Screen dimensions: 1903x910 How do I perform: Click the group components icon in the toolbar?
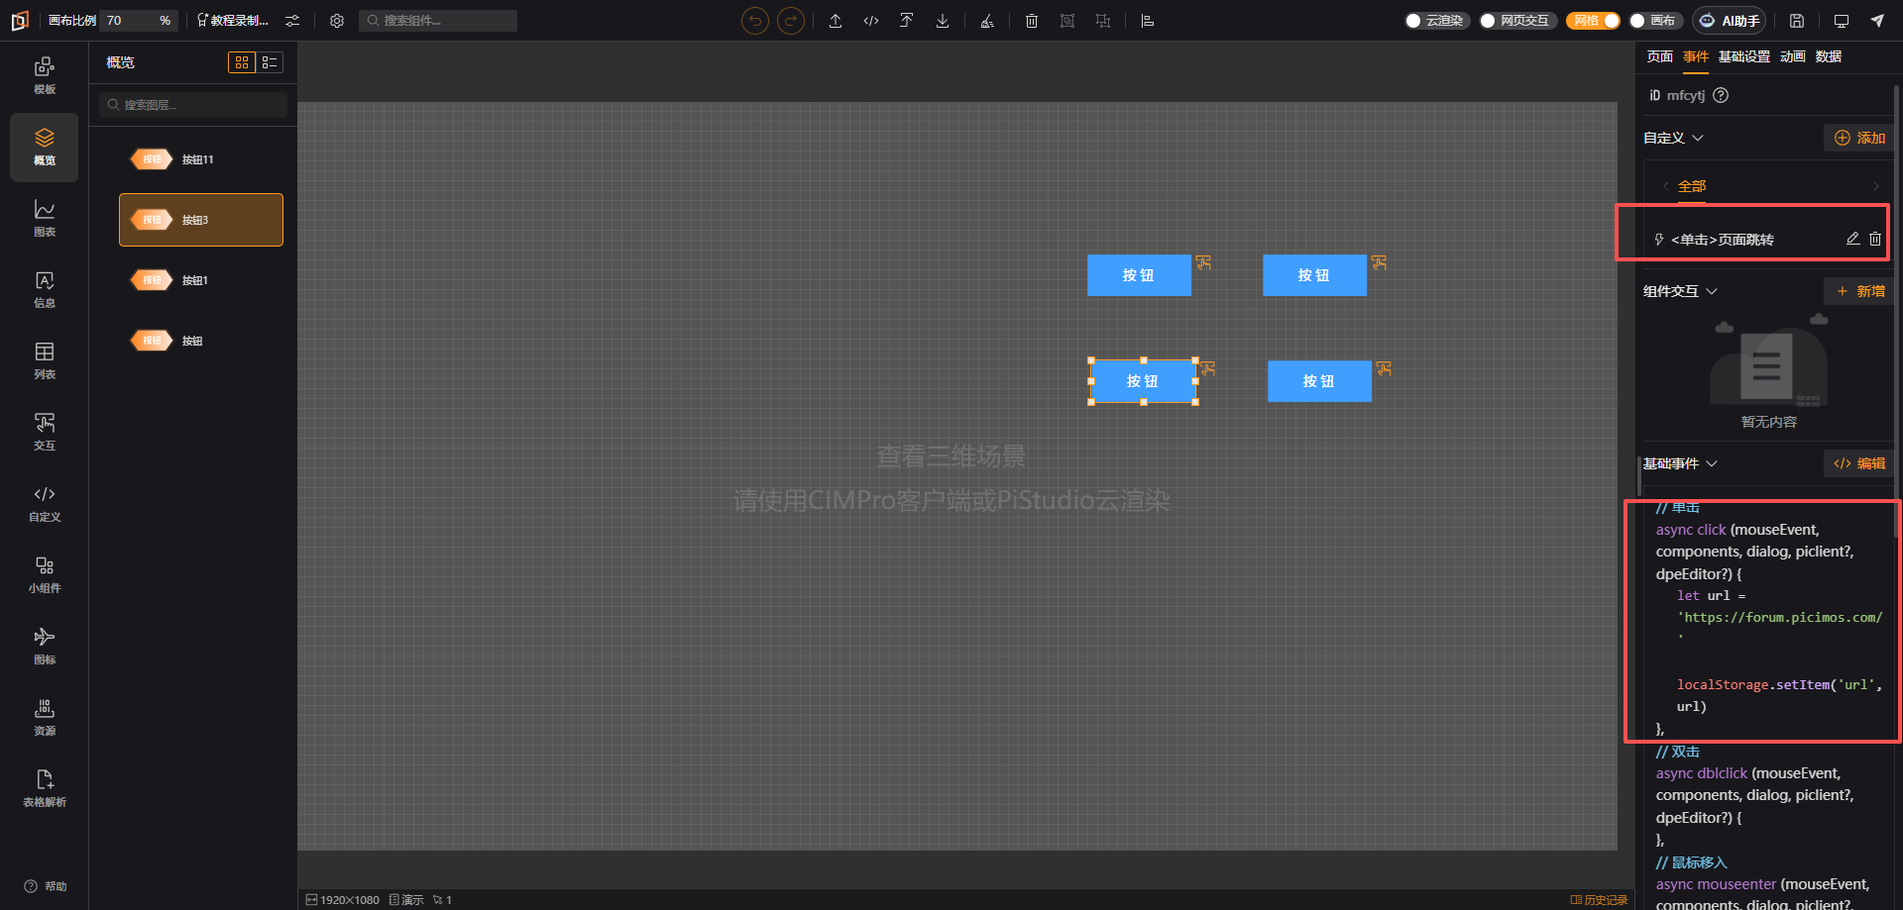(x=1067, y=21)
